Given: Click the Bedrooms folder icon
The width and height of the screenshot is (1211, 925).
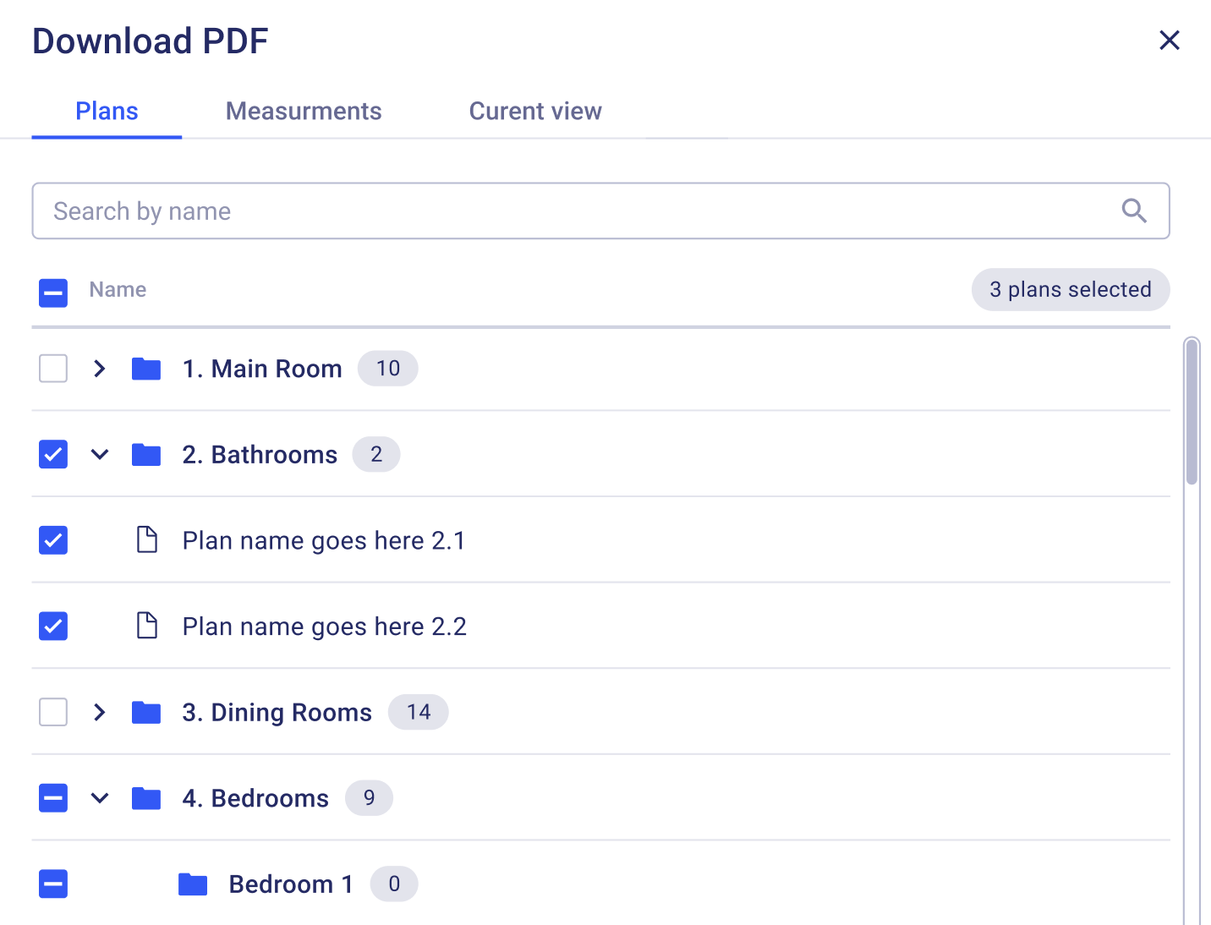Looking at the screenshot, I should tap(146, 798).
